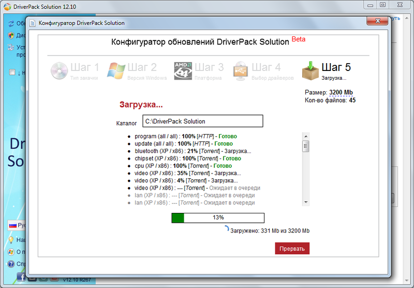414x288 pixels.
Task: Select Шаг 5 Загрузка step
Action: [327, 71]
